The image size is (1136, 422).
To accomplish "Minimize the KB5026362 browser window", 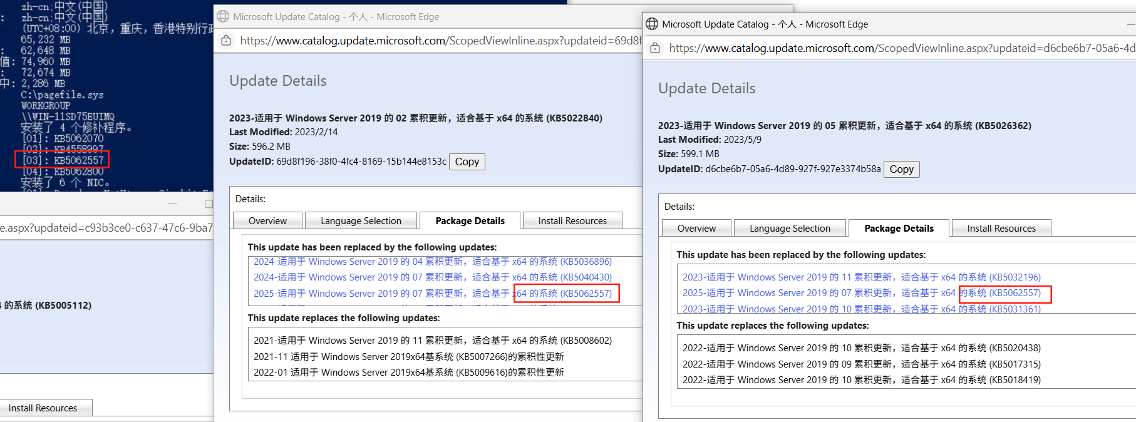I will tap(1130, 24).
